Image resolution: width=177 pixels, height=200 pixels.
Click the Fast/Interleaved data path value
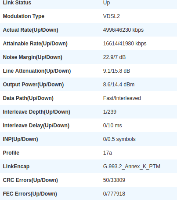[x=122, y=98]
